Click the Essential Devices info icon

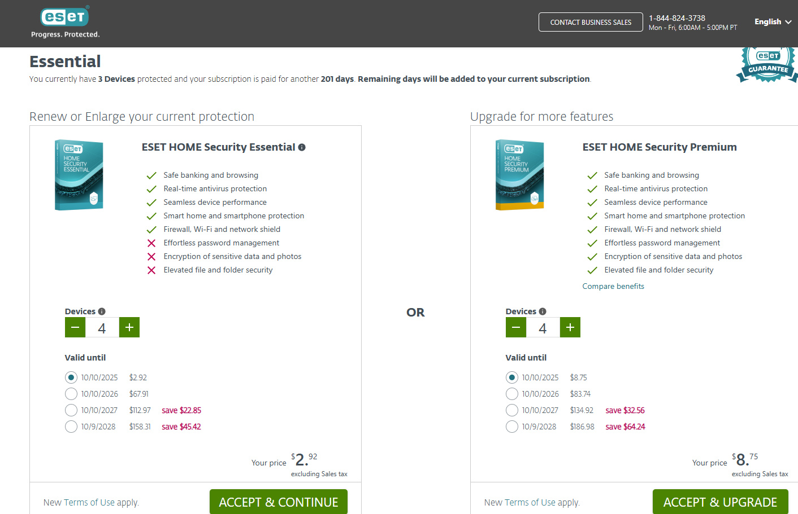click(102, 311)
